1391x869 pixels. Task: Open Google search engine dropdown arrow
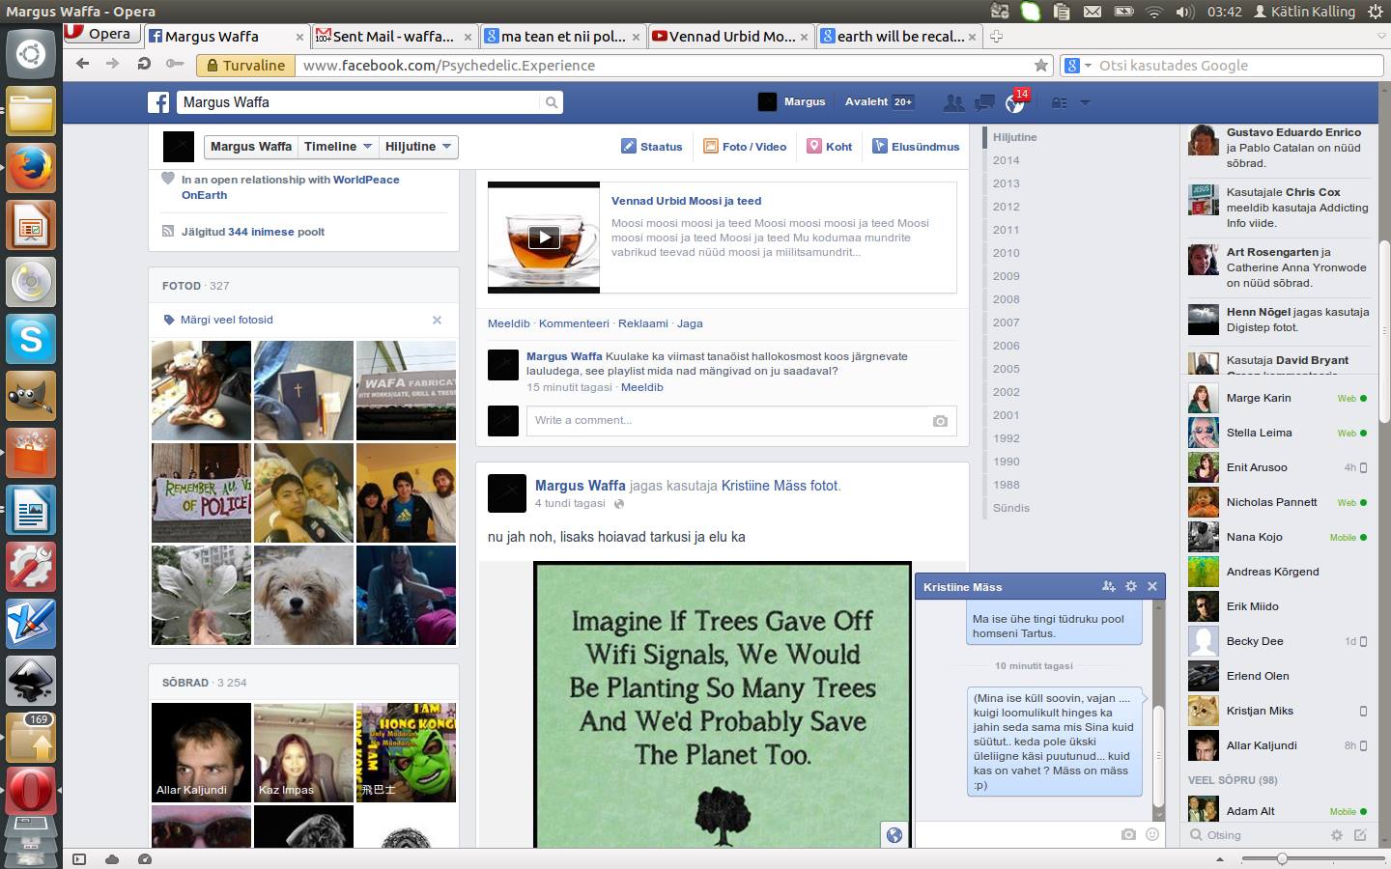pos(1088,66)
